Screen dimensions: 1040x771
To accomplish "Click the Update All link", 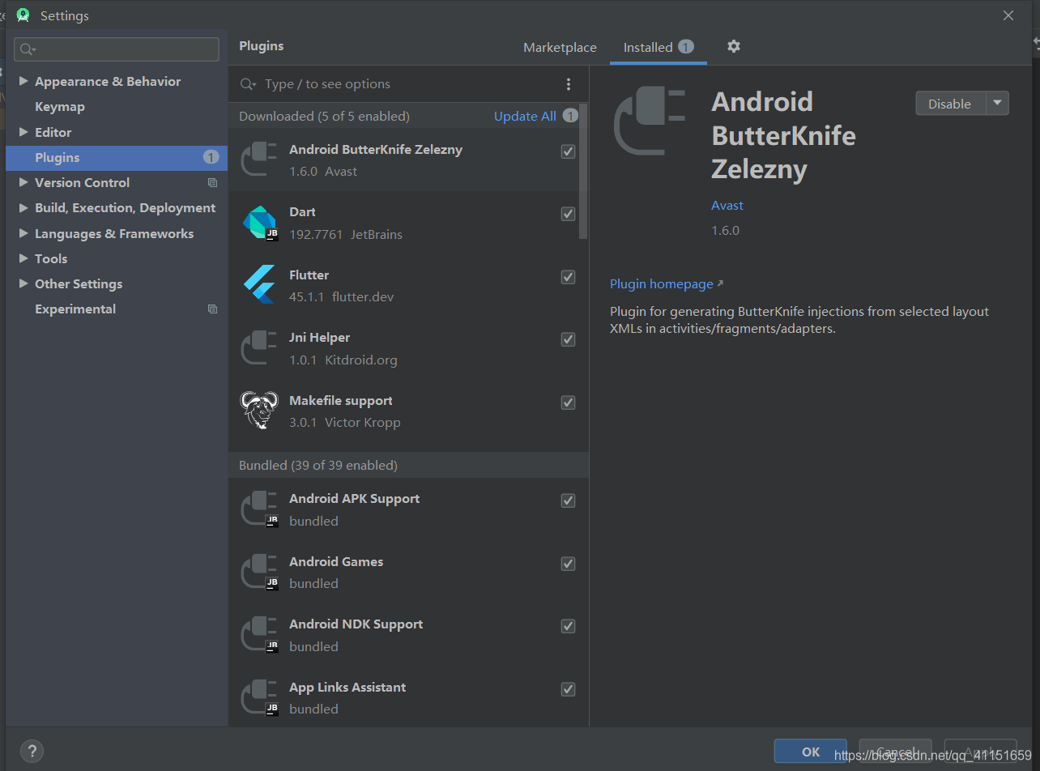I will pos(525,116).
